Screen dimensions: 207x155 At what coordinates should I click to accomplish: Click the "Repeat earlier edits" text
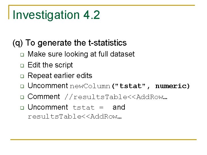(60, 76)
